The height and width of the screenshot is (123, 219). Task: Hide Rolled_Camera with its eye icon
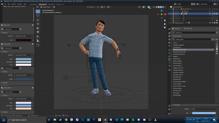point(212,23)
